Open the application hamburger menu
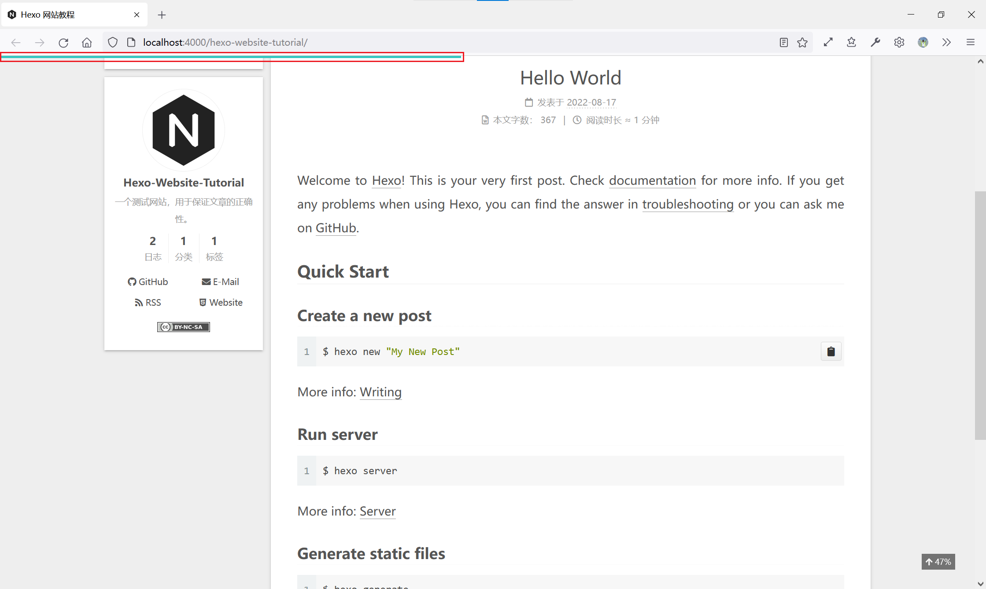Viewport: 986px width, 589px height. (x=970, y=42)
